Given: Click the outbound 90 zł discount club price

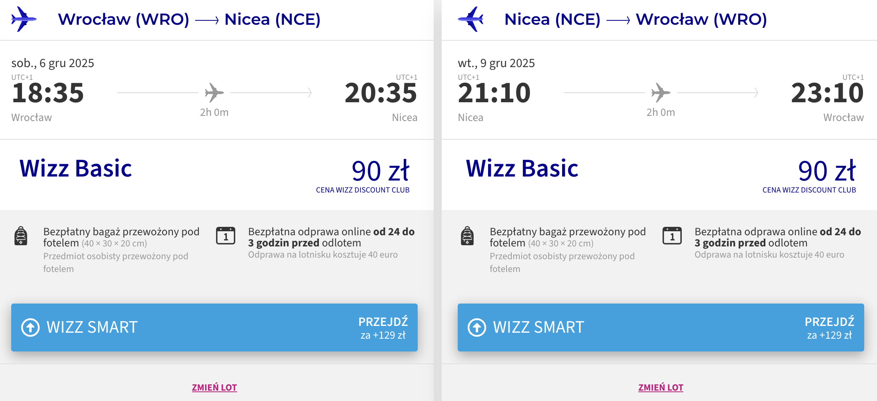Looking at the screenshot, I should pyautogui.click(x=380, y=171).
